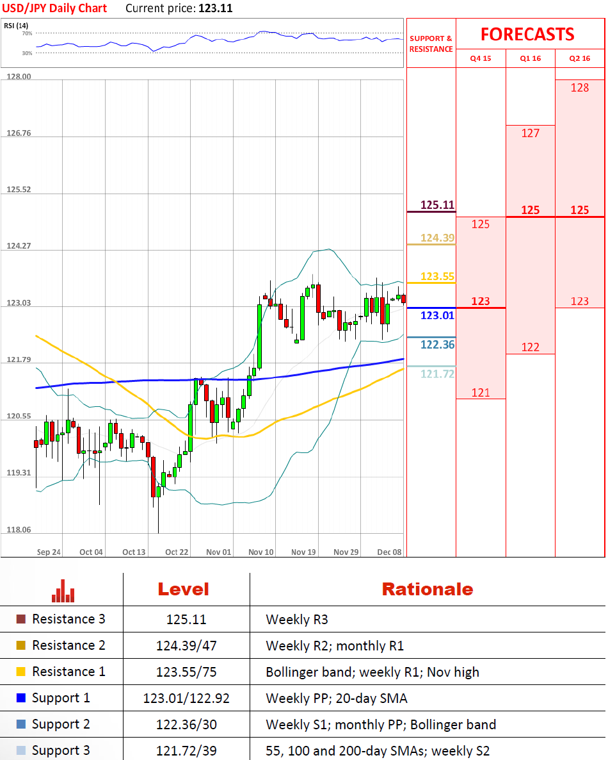
Task: Click the 'SUPPORT & RESISTANCE' column header
Action: click(431, 44)
